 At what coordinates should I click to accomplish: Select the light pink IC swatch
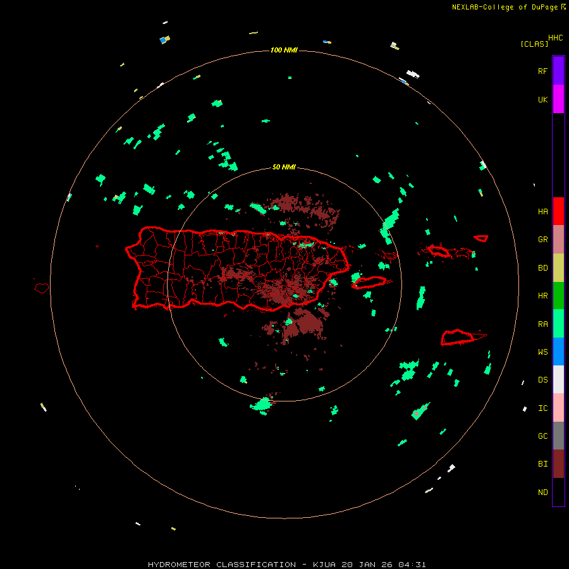pyautogui.click(x=558, y=408)
